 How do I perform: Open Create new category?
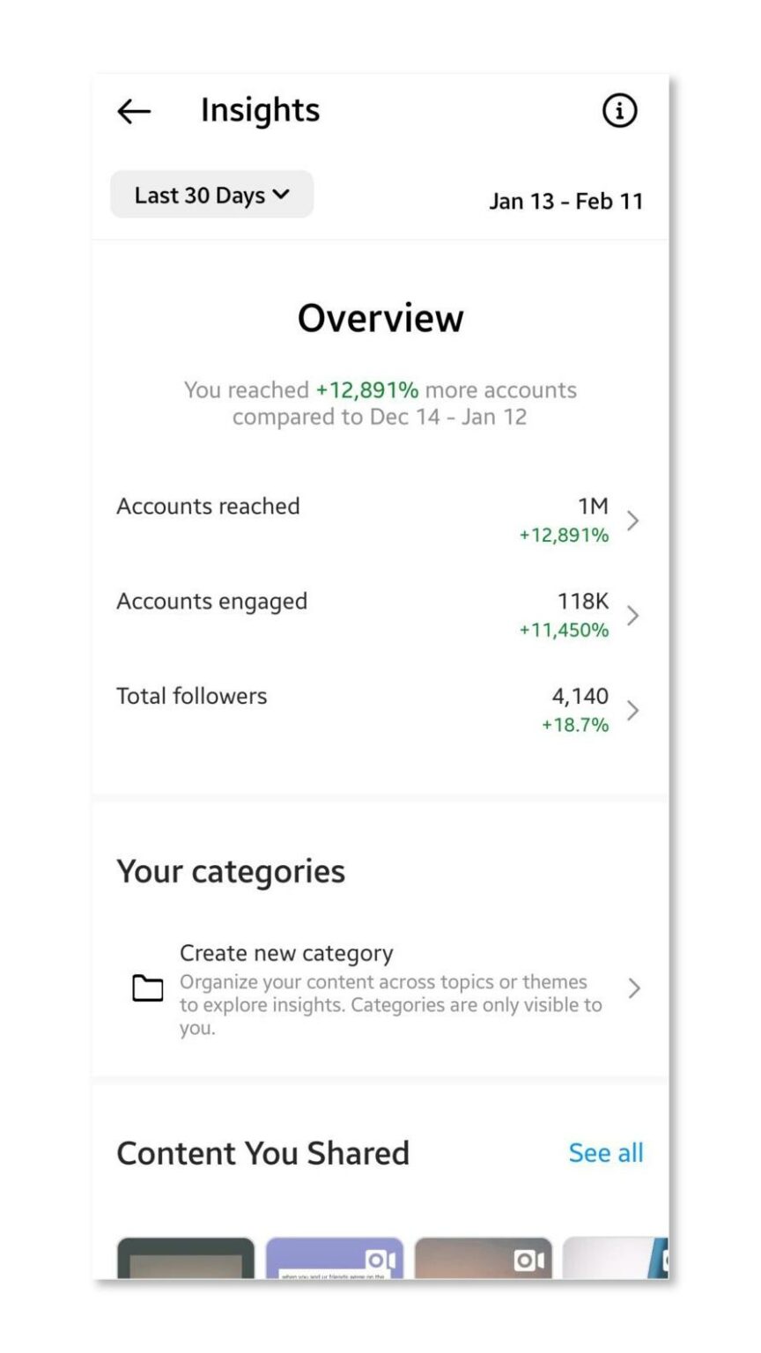[x=287, y=952]
